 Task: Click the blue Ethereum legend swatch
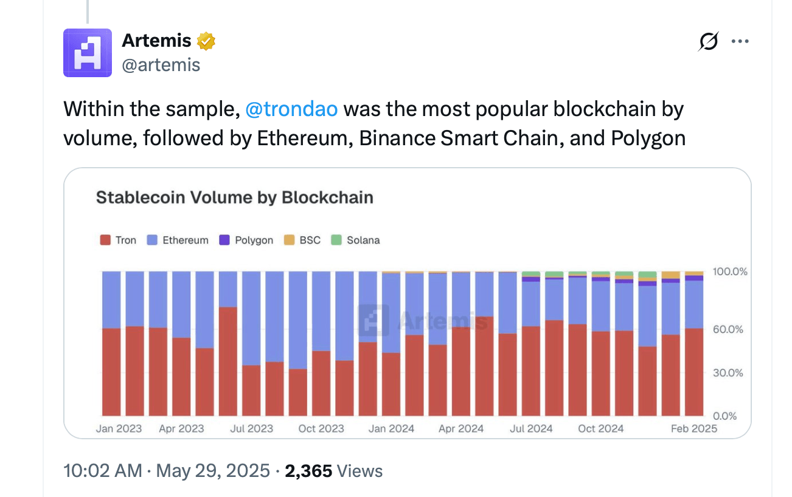(153, 240)
